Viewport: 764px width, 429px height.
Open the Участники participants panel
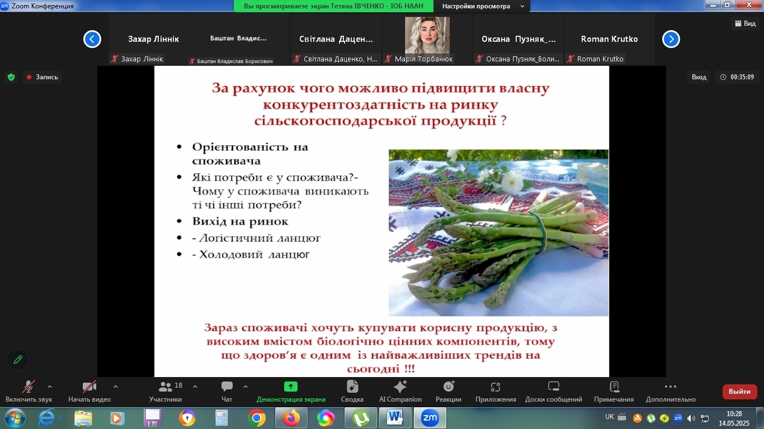pyautogui.click(x=166, y=392)
